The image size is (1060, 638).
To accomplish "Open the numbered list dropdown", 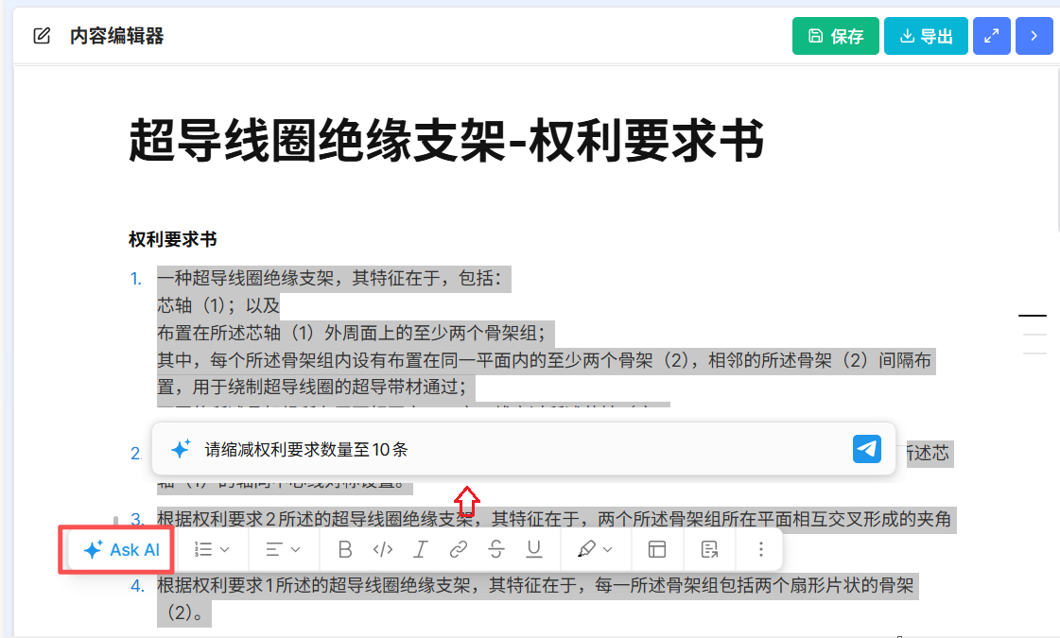I will click(x=213, y=549).
